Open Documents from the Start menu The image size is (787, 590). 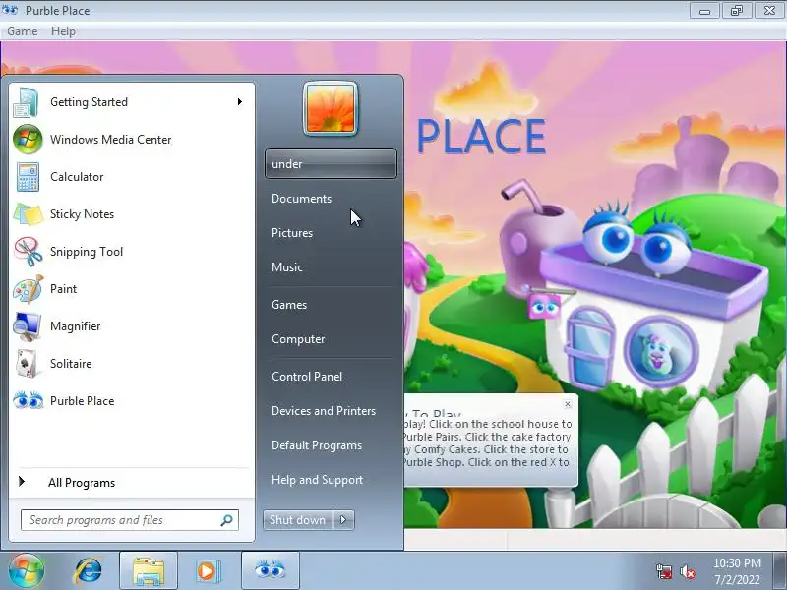pos(331,199)
